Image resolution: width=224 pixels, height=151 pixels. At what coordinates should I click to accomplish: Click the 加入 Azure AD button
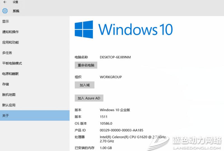point(89,98)
